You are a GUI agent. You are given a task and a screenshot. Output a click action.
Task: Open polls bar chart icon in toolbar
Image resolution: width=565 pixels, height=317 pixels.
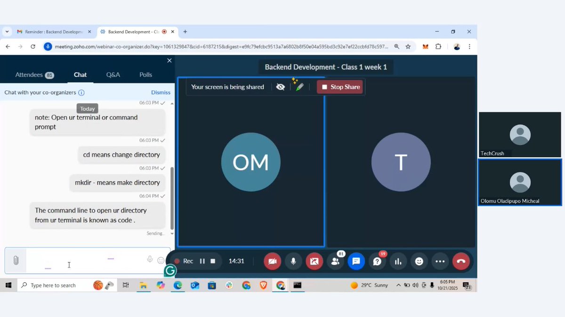pyautogui.click(x=398, y=262)
